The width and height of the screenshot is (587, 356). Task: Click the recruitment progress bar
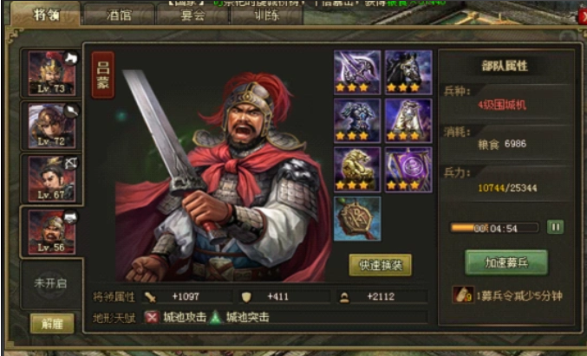tap(495, 228)
